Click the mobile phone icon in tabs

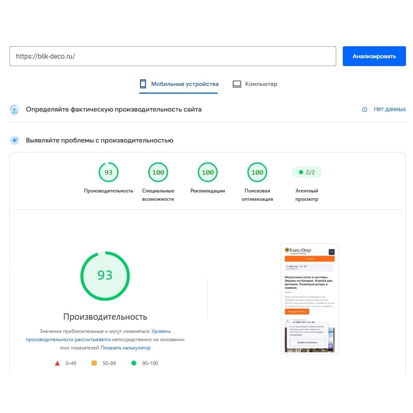coord(143,84)
